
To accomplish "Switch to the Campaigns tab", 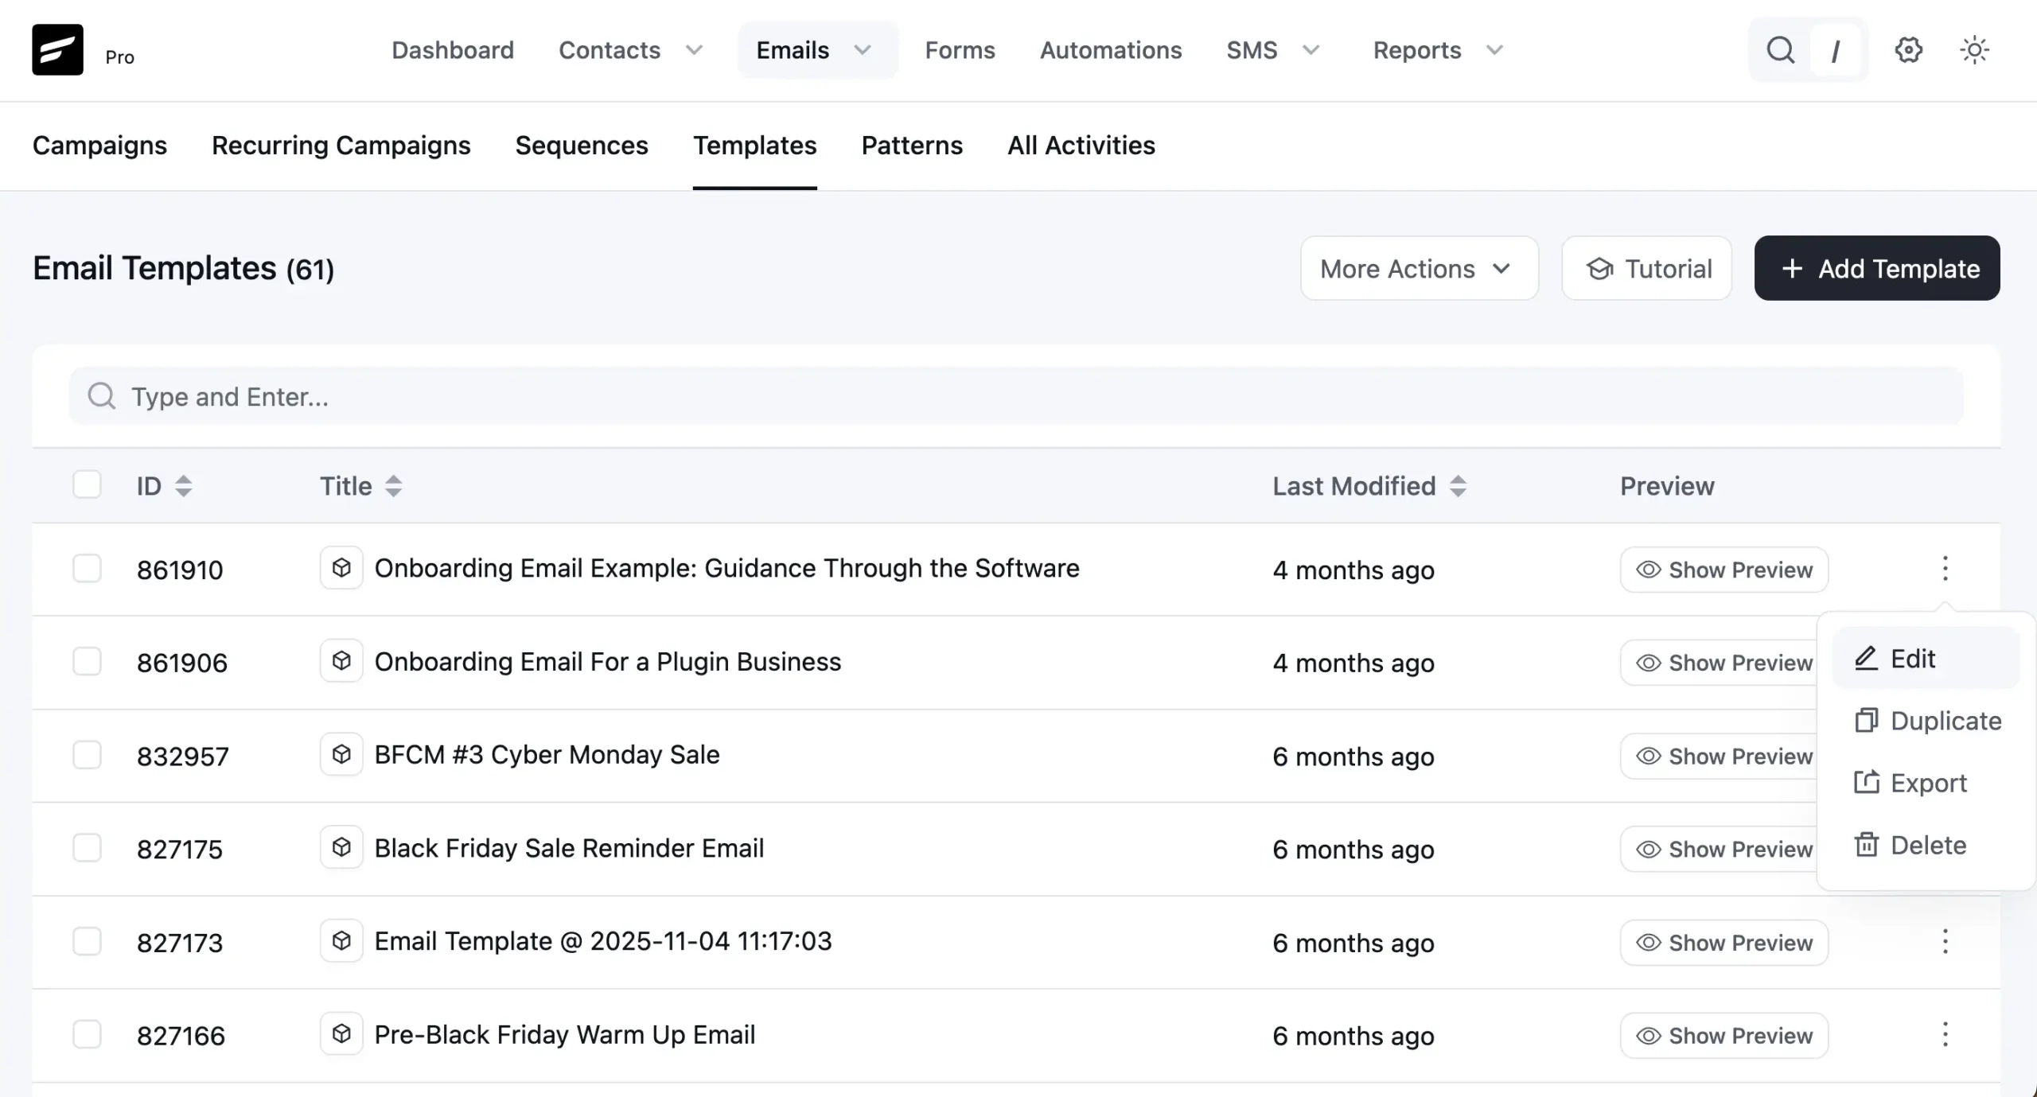I will pyautogui.click(x=99, y=146).
